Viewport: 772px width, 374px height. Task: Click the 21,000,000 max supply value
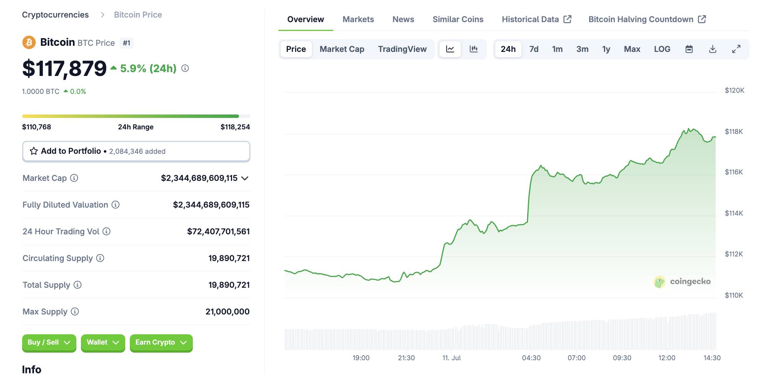pyautogui.click(x=228, y=311)
